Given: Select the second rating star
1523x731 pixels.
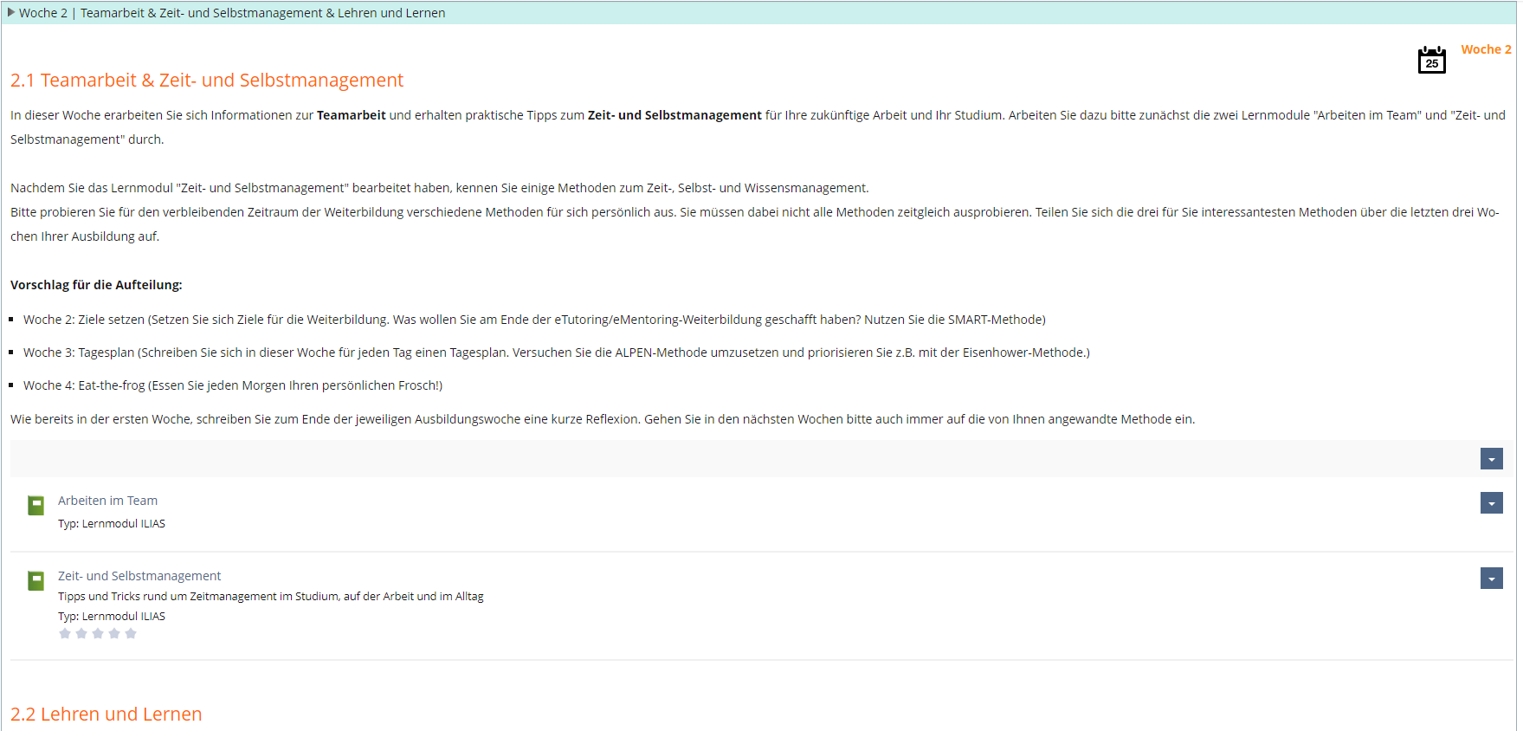Looking at the screenshot, I should point(81,634).
